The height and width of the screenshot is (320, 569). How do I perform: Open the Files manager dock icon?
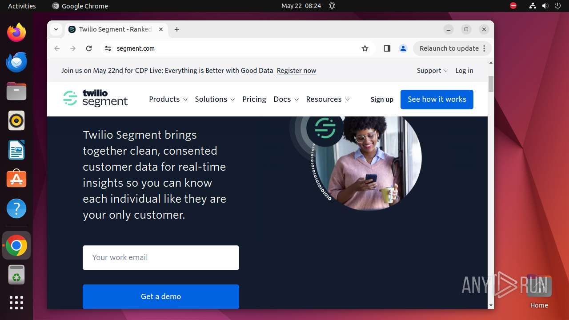[x=16, y=91]
